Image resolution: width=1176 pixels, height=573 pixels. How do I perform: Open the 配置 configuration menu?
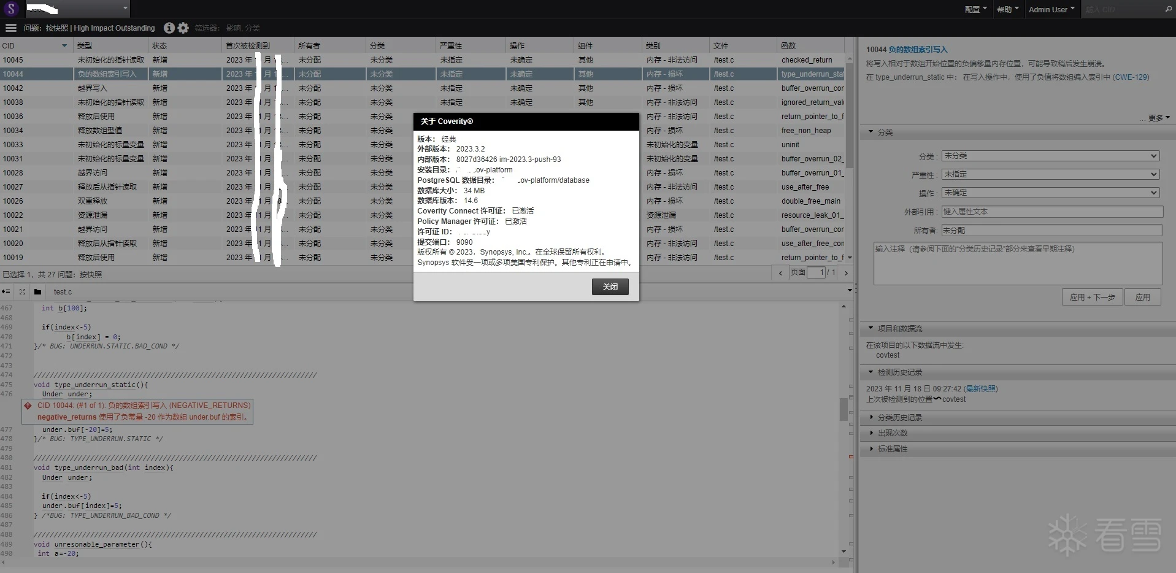coord(975,9)
